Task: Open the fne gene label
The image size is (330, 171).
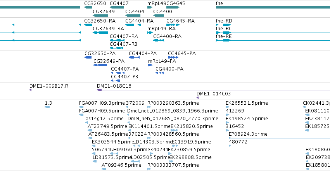Action: 219,3
